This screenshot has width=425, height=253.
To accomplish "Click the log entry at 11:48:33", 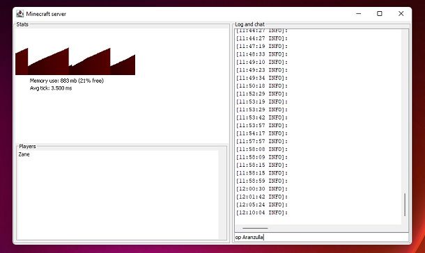I will point(262,54).
